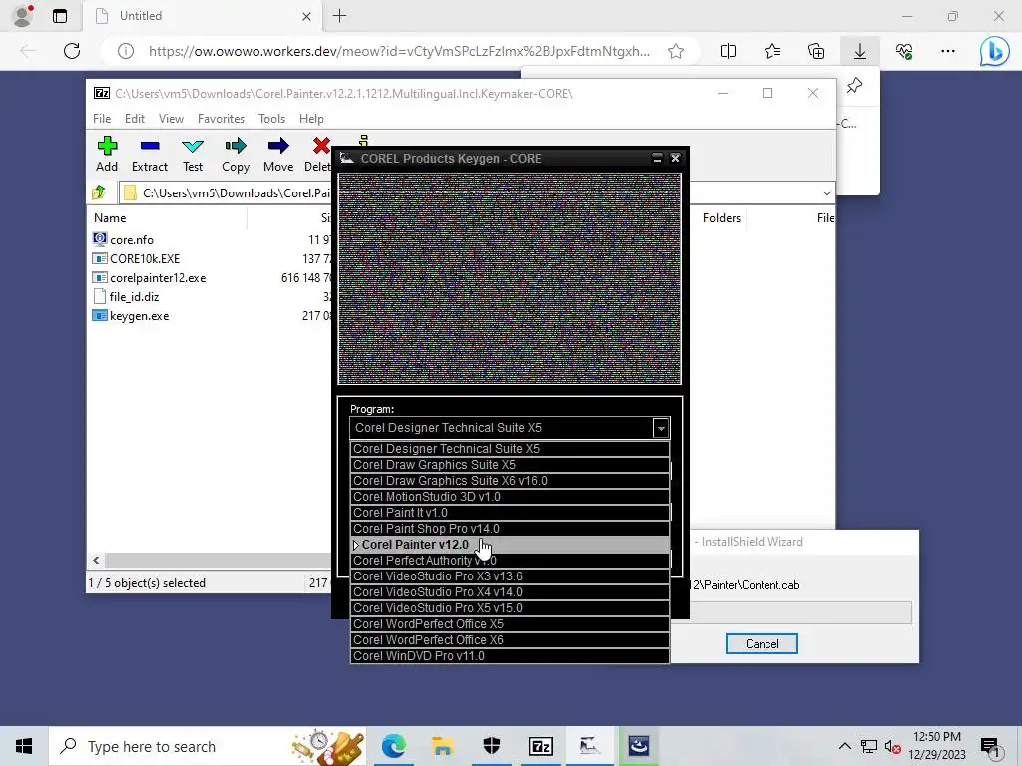Screen dimensions: 1022x766
Task: Open browser tab actions menu
Action: [60, 16]
